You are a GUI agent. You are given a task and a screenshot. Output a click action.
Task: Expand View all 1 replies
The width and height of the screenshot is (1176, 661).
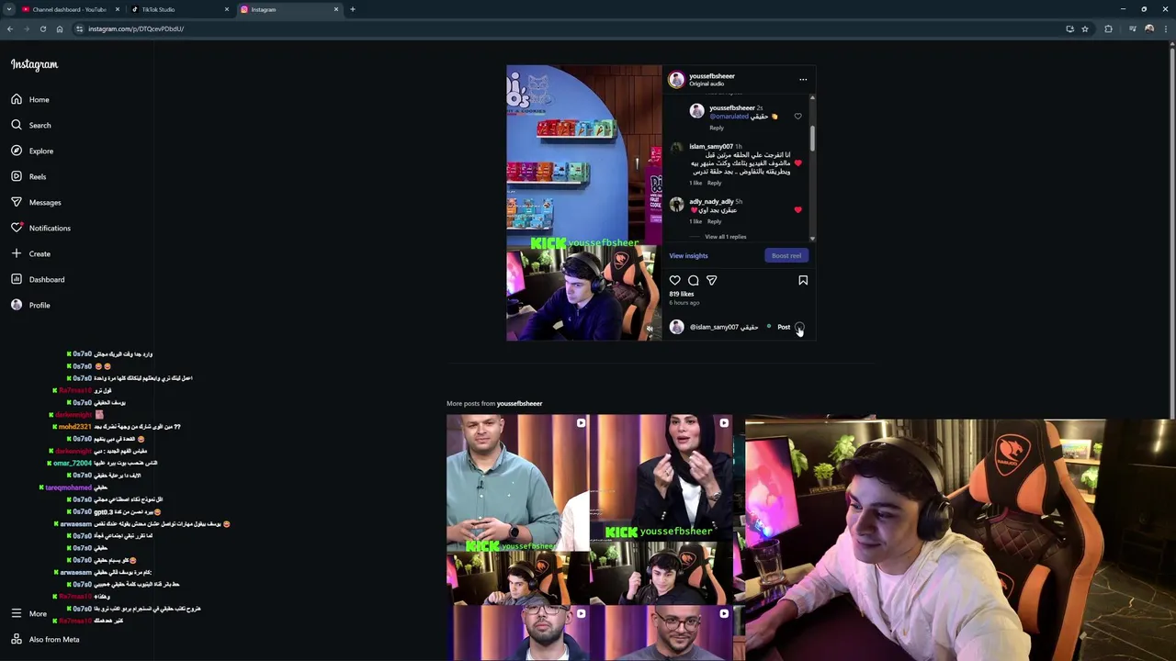click(x=725, y=237)
